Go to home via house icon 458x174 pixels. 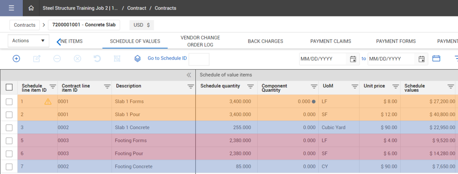pyautogui.click(x=31, y=8)
